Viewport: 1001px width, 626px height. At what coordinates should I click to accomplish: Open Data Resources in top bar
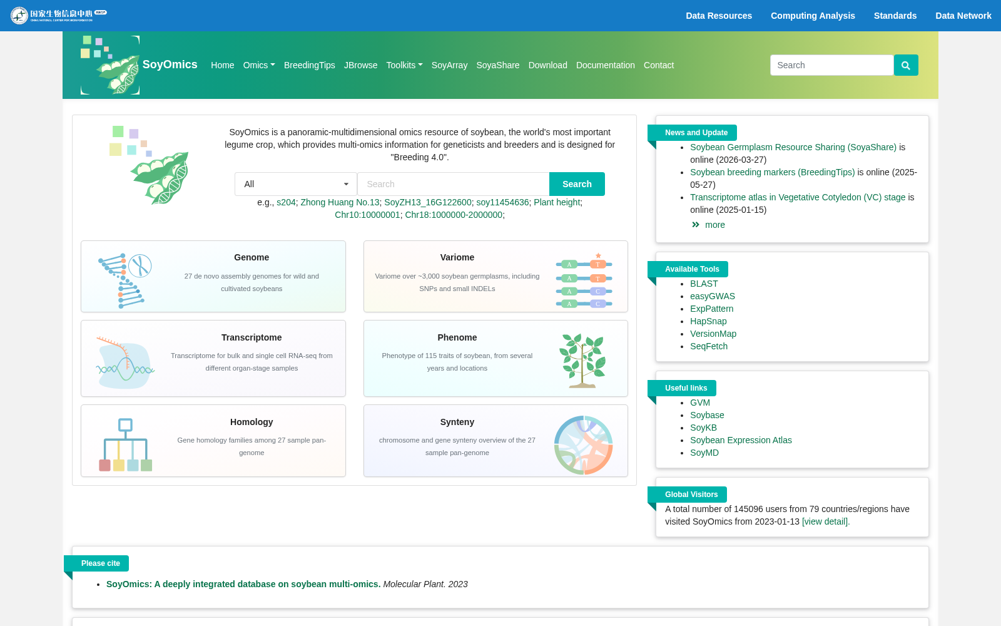[719, 16]
